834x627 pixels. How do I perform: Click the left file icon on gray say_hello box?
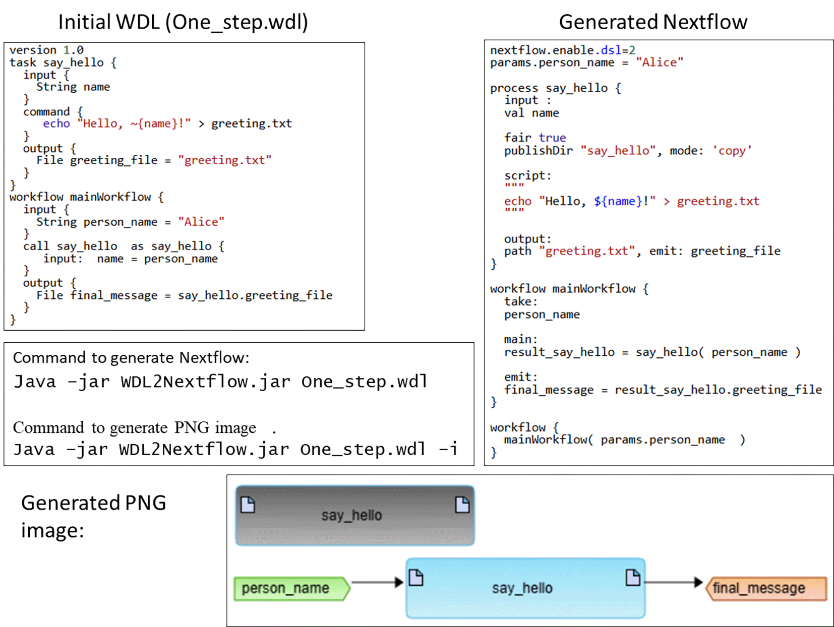[248, 505]
